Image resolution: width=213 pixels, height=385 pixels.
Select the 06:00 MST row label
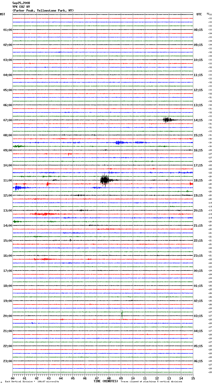tap(8, 105)
